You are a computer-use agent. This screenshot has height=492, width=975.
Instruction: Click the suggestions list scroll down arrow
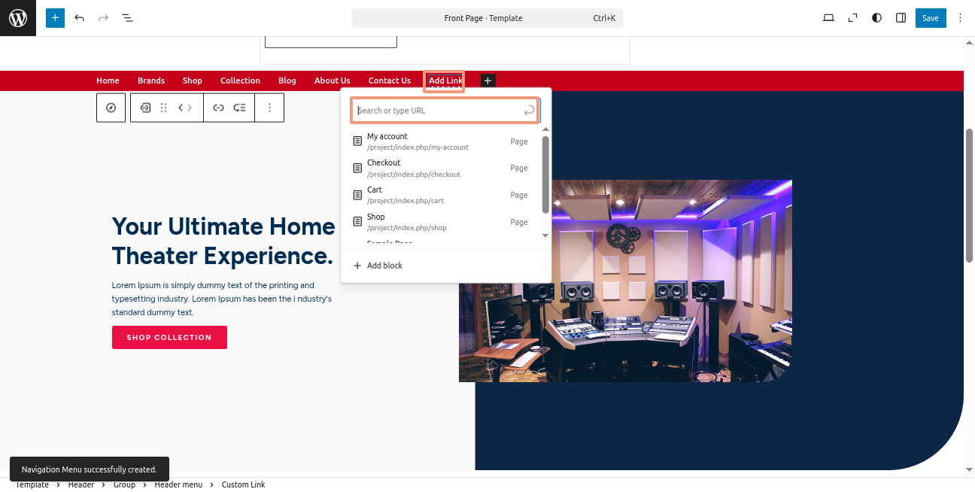546,235
